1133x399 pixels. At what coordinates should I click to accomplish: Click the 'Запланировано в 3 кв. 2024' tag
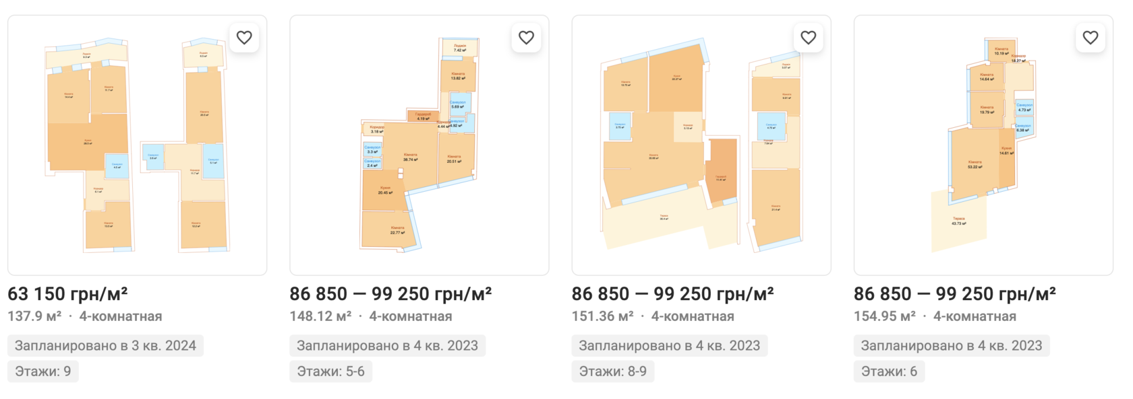pos(105,346)
